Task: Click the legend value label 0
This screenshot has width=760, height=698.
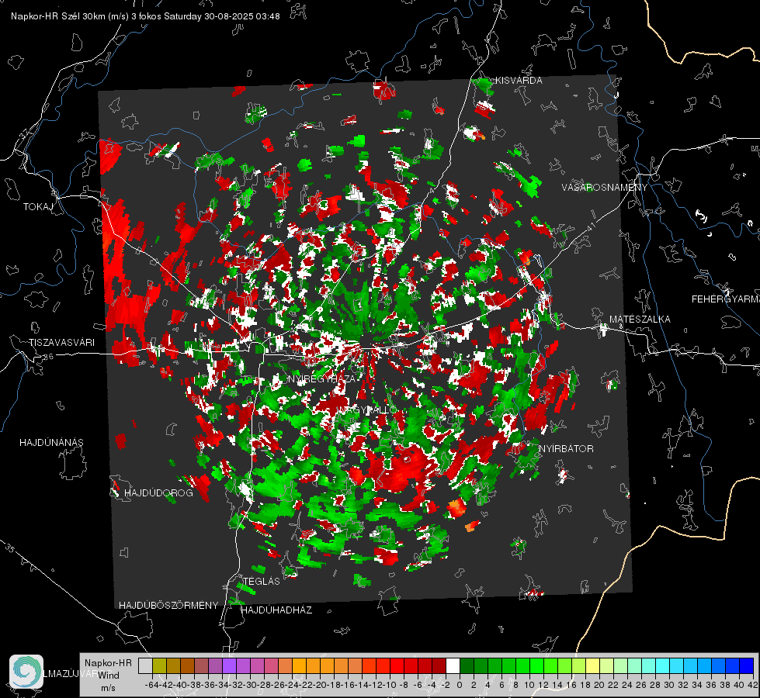Action: click(x=460, y=685)
